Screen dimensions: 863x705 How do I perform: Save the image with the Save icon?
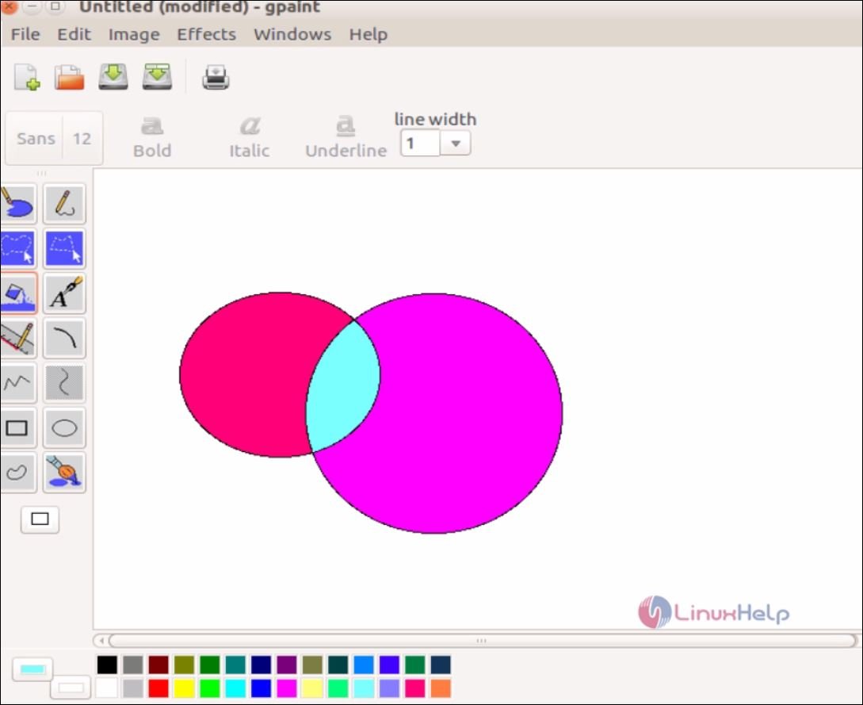113,76
